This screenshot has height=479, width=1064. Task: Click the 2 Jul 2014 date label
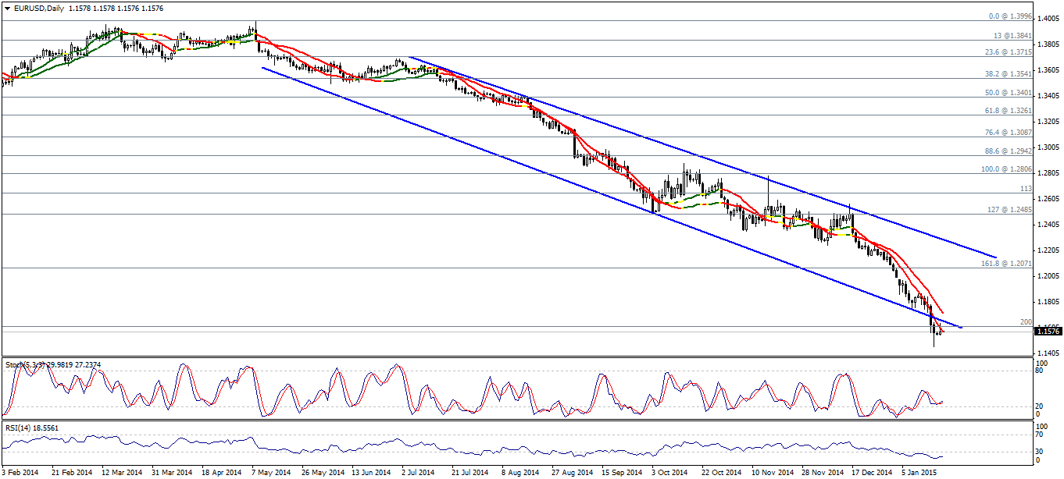[420, 472]
